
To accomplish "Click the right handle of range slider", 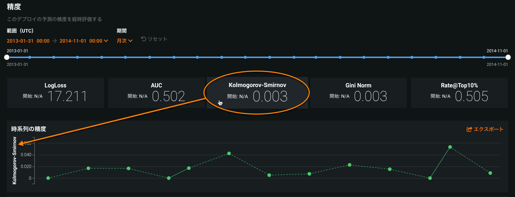I will (508, 57).
